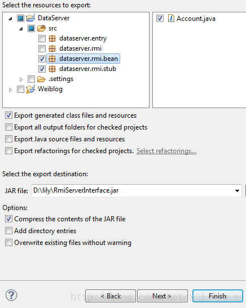Enable Export Java source files and resources
Image resolution: width=246 pixels, height=308 pixels.
tap(8, 139)
